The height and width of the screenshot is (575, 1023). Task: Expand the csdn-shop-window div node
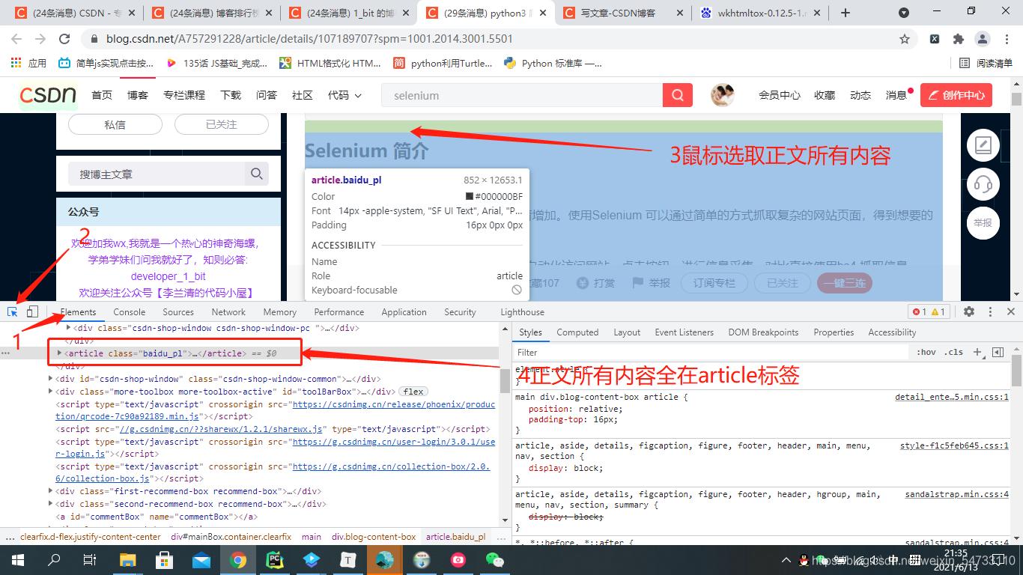(50, 378)
